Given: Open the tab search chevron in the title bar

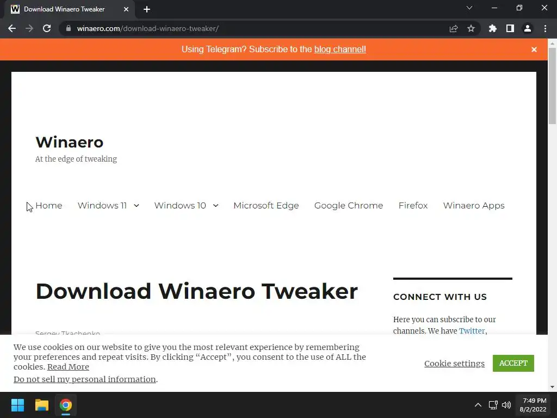Looking at the screenshot, I should click(469, 8).
